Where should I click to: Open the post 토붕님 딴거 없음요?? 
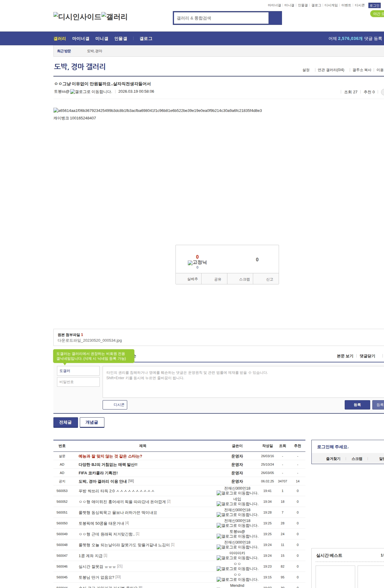click(x=97, y=577)
